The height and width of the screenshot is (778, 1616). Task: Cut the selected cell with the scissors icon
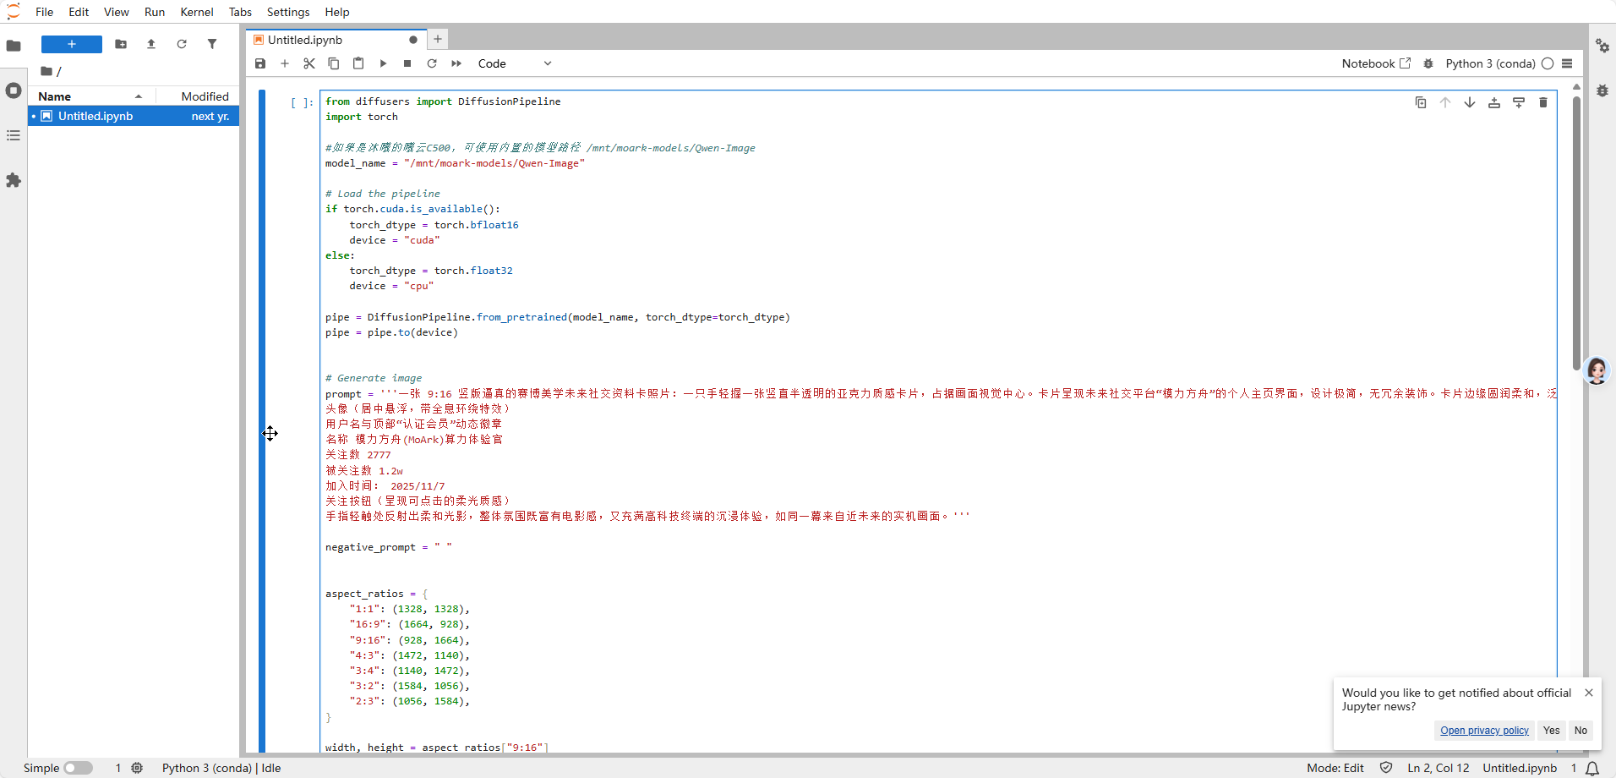point(309,63)
